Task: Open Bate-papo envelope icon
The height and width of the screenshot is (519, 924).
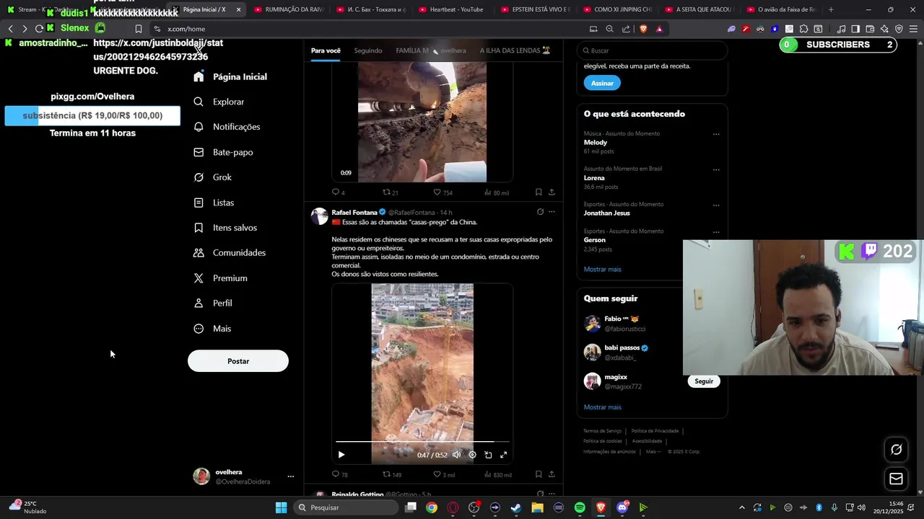Action: pos(199,152)
